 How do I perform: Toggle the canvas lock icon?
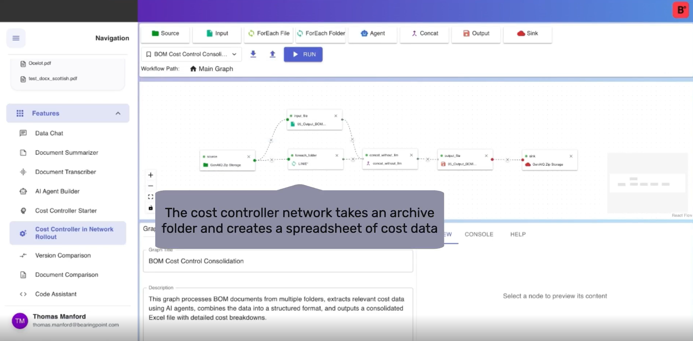[151, 208]
